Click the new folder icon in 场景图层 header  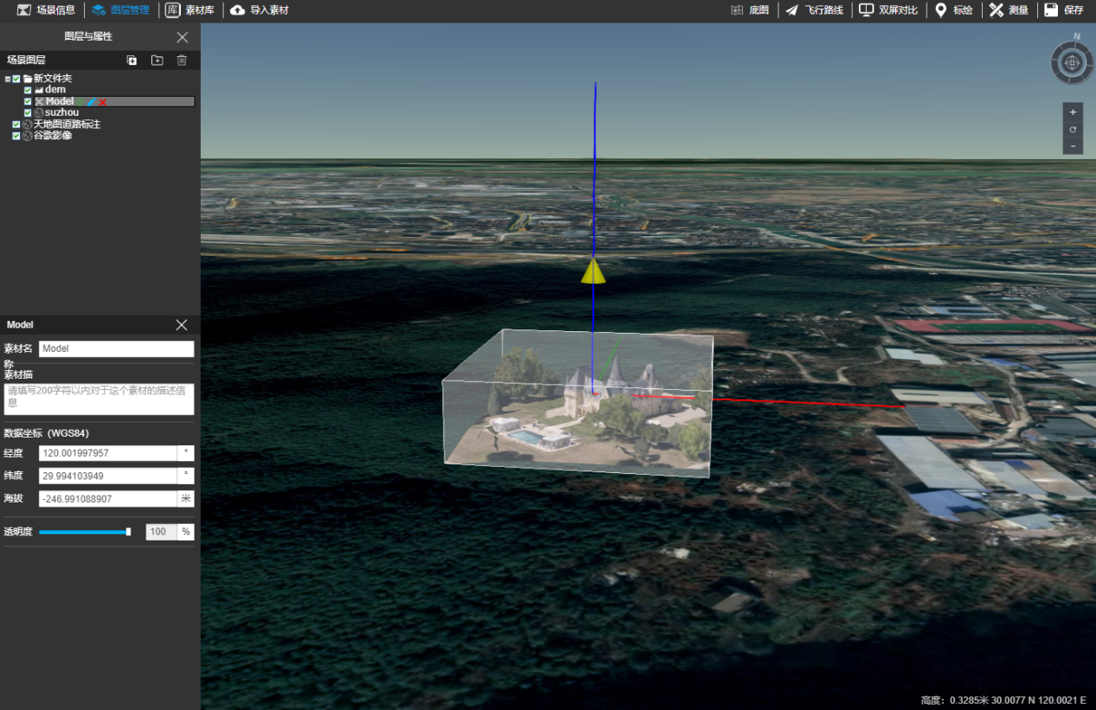157,60
